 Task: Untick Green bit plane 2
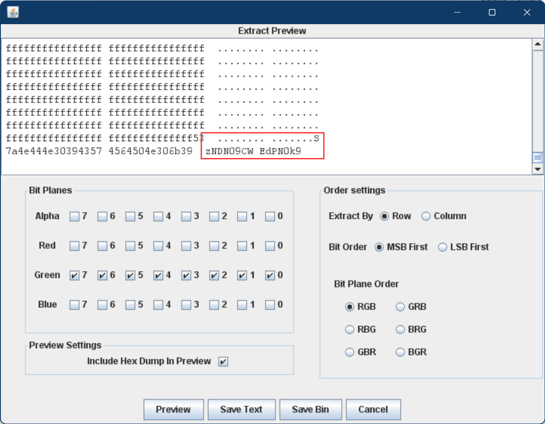[x=214, y=275]
